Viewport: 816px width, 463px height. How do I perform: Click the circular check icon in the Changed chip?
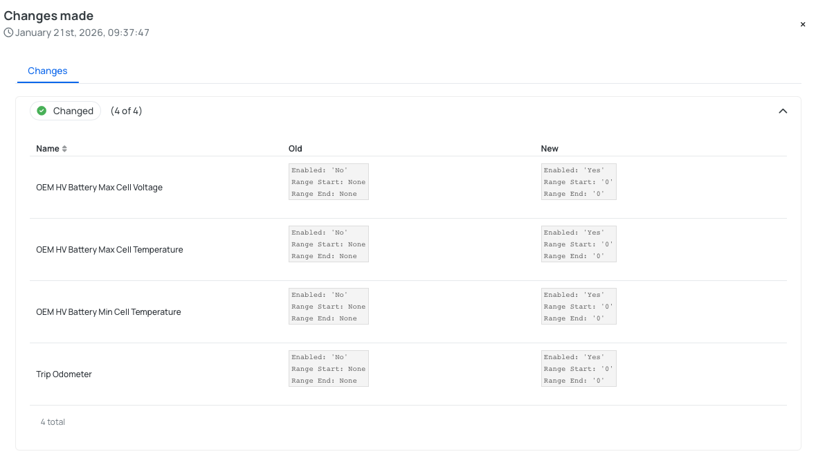pos(42,110)
